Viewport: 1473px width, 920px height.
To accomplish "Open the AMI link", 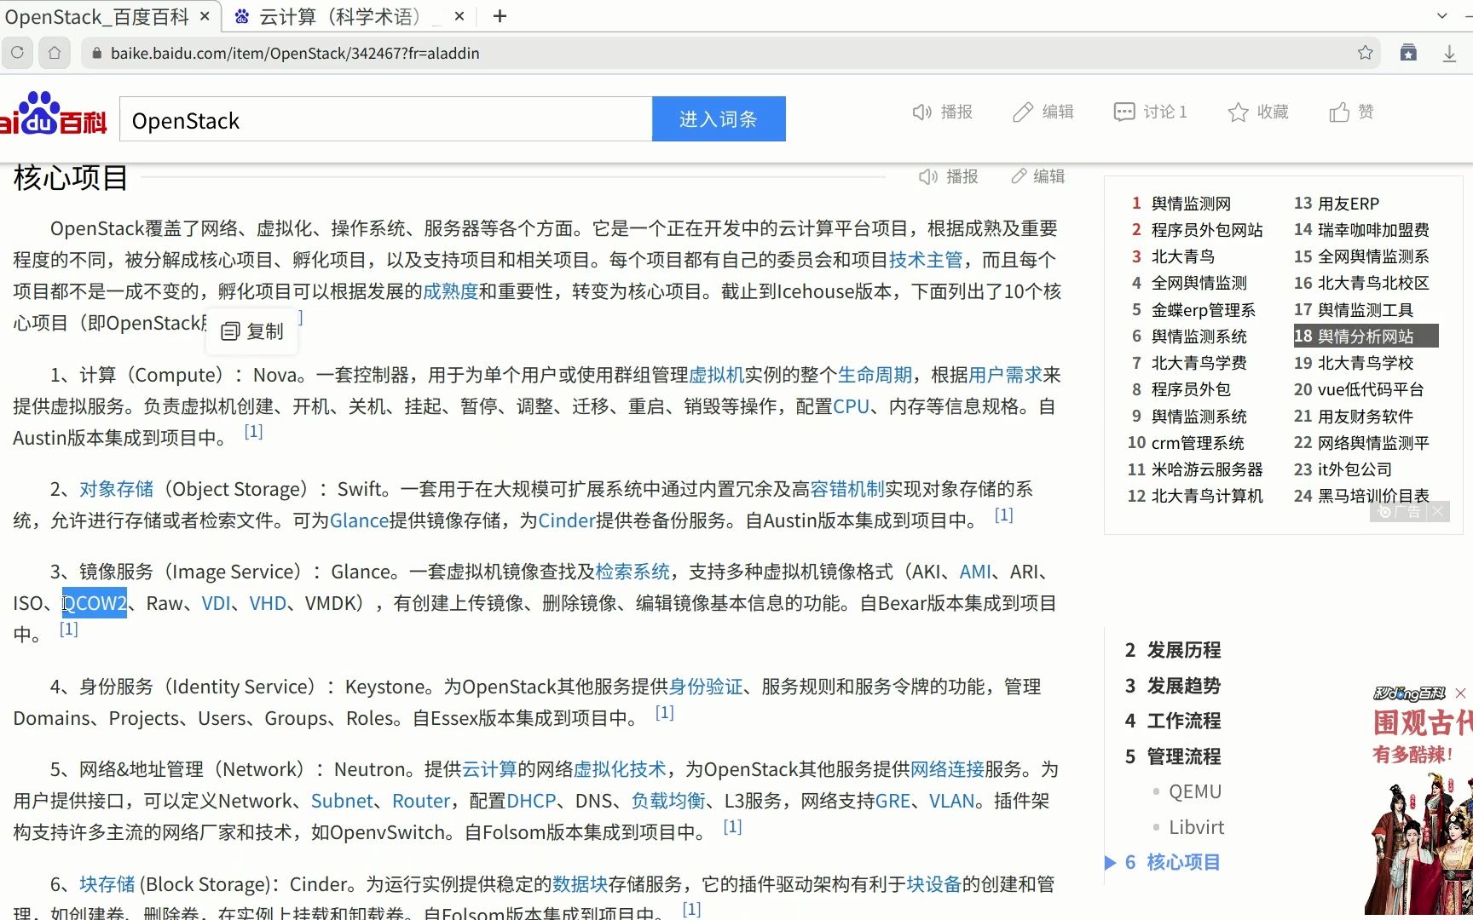I will 975,572.
